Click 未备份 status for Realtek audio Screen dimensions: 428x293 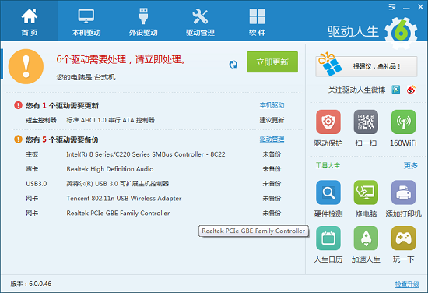pyautogui.click(x=272, y=169)
